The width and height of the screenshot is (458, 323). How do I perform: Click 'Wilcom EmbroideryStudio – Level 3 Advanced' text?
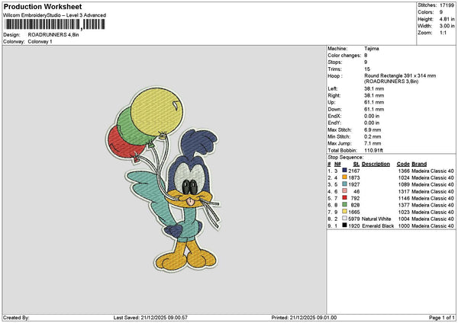coord(55,15)
